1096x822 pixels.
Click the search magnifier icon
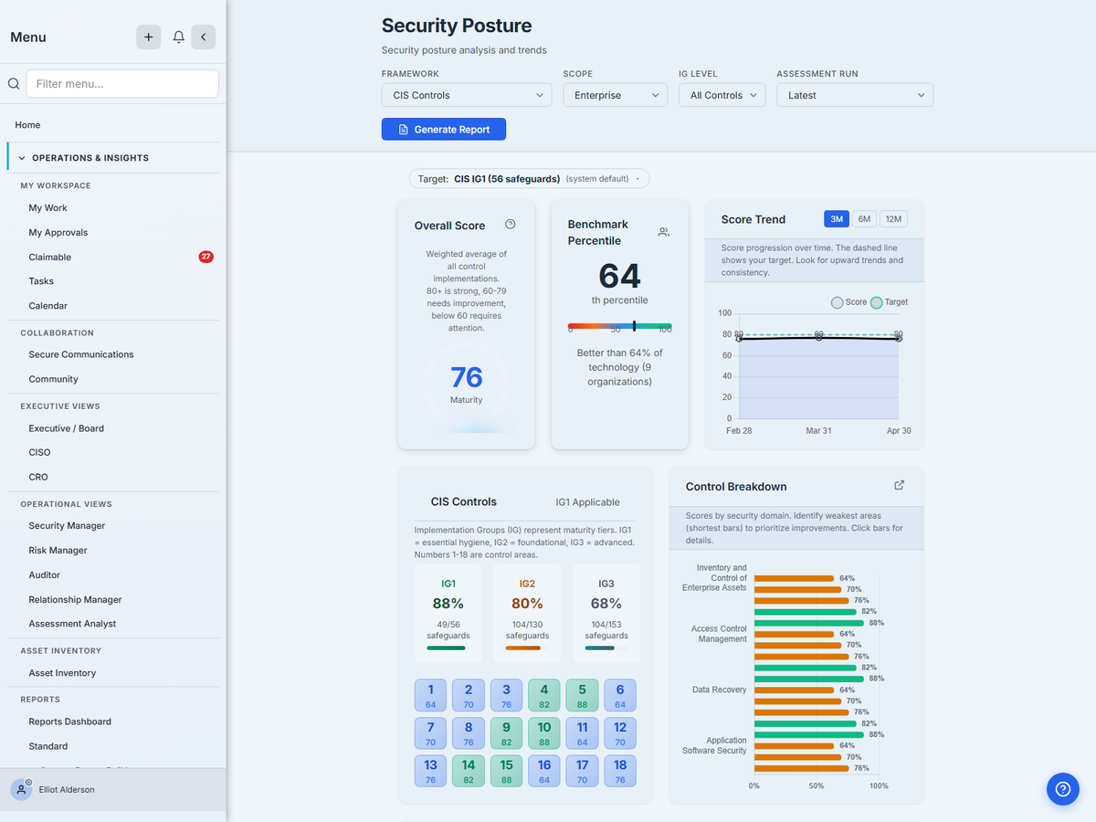(14, 84)
